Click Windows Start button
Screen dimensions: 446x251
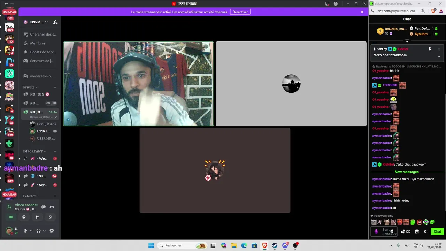pos(151,245)
